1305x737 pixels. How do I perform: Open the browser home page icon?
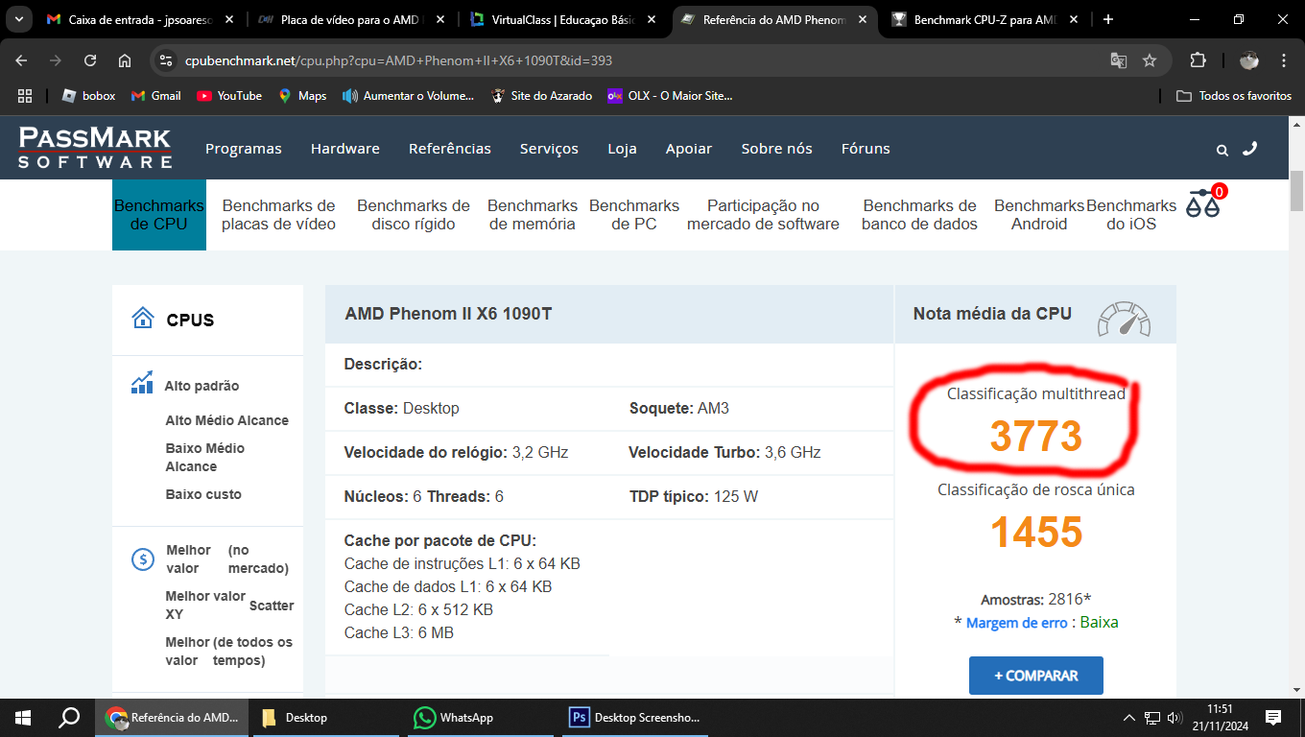tap(125, 60)
